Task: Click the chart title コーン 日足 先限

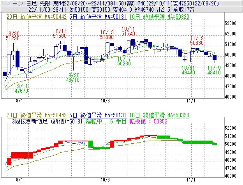Action: point(29,3)
